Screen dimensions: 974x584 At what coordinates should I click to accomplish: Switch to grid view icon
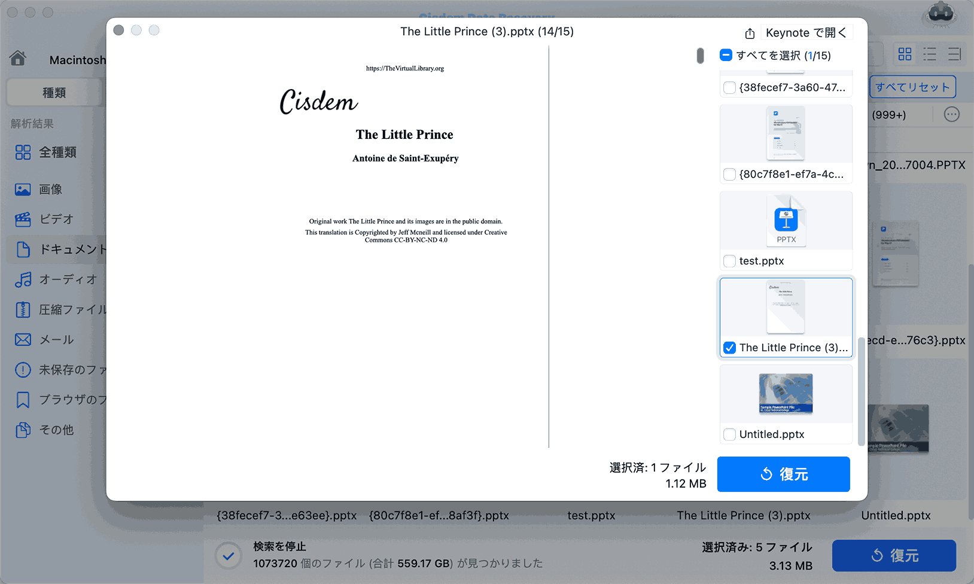click(905, 54)
